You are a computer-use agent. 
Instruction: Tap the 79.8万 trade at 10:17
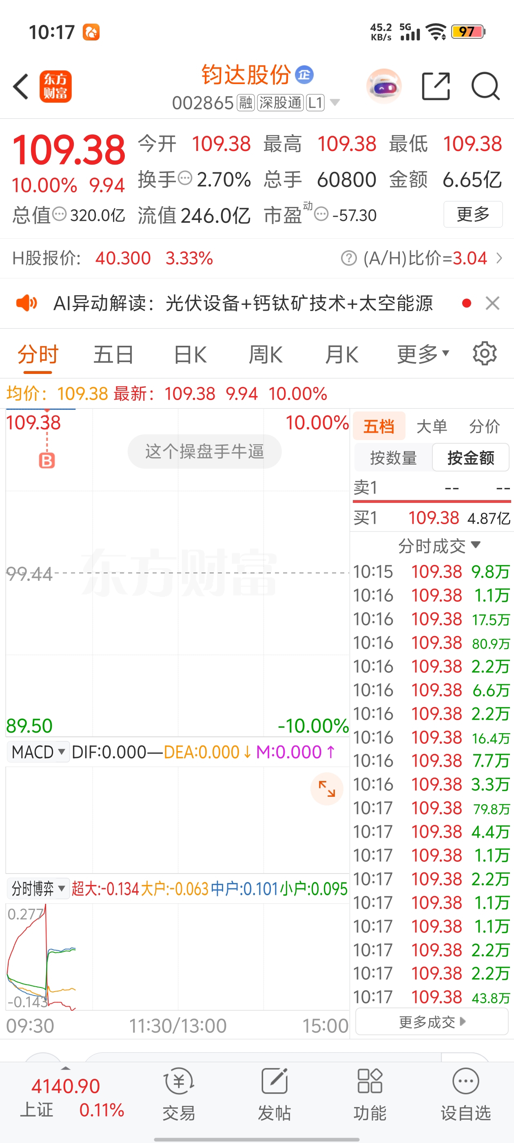[x=432, y=808]
